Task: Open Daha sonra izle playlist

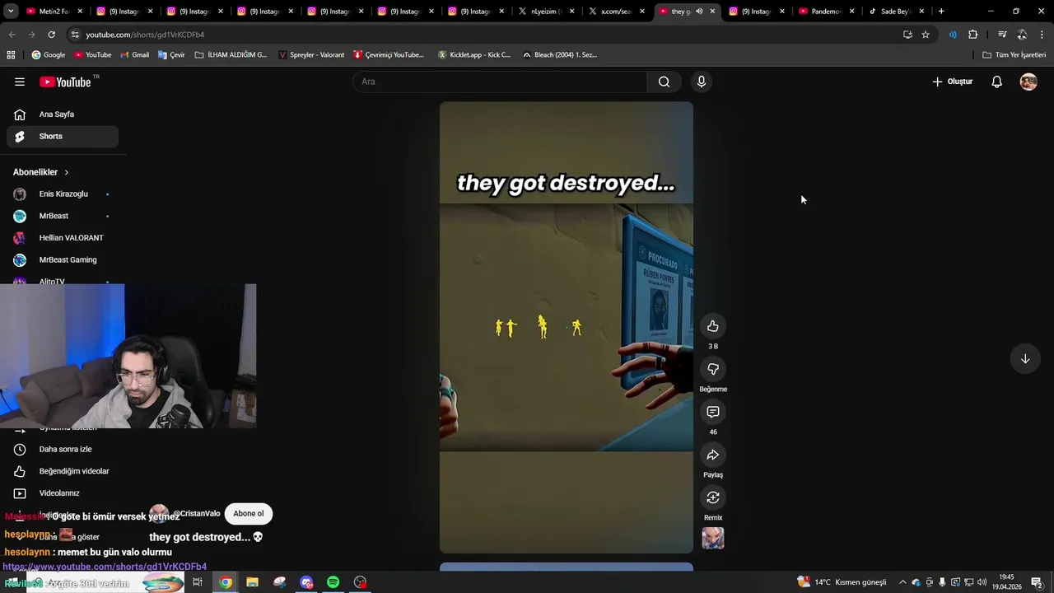Action: click(x=63, y=449)
